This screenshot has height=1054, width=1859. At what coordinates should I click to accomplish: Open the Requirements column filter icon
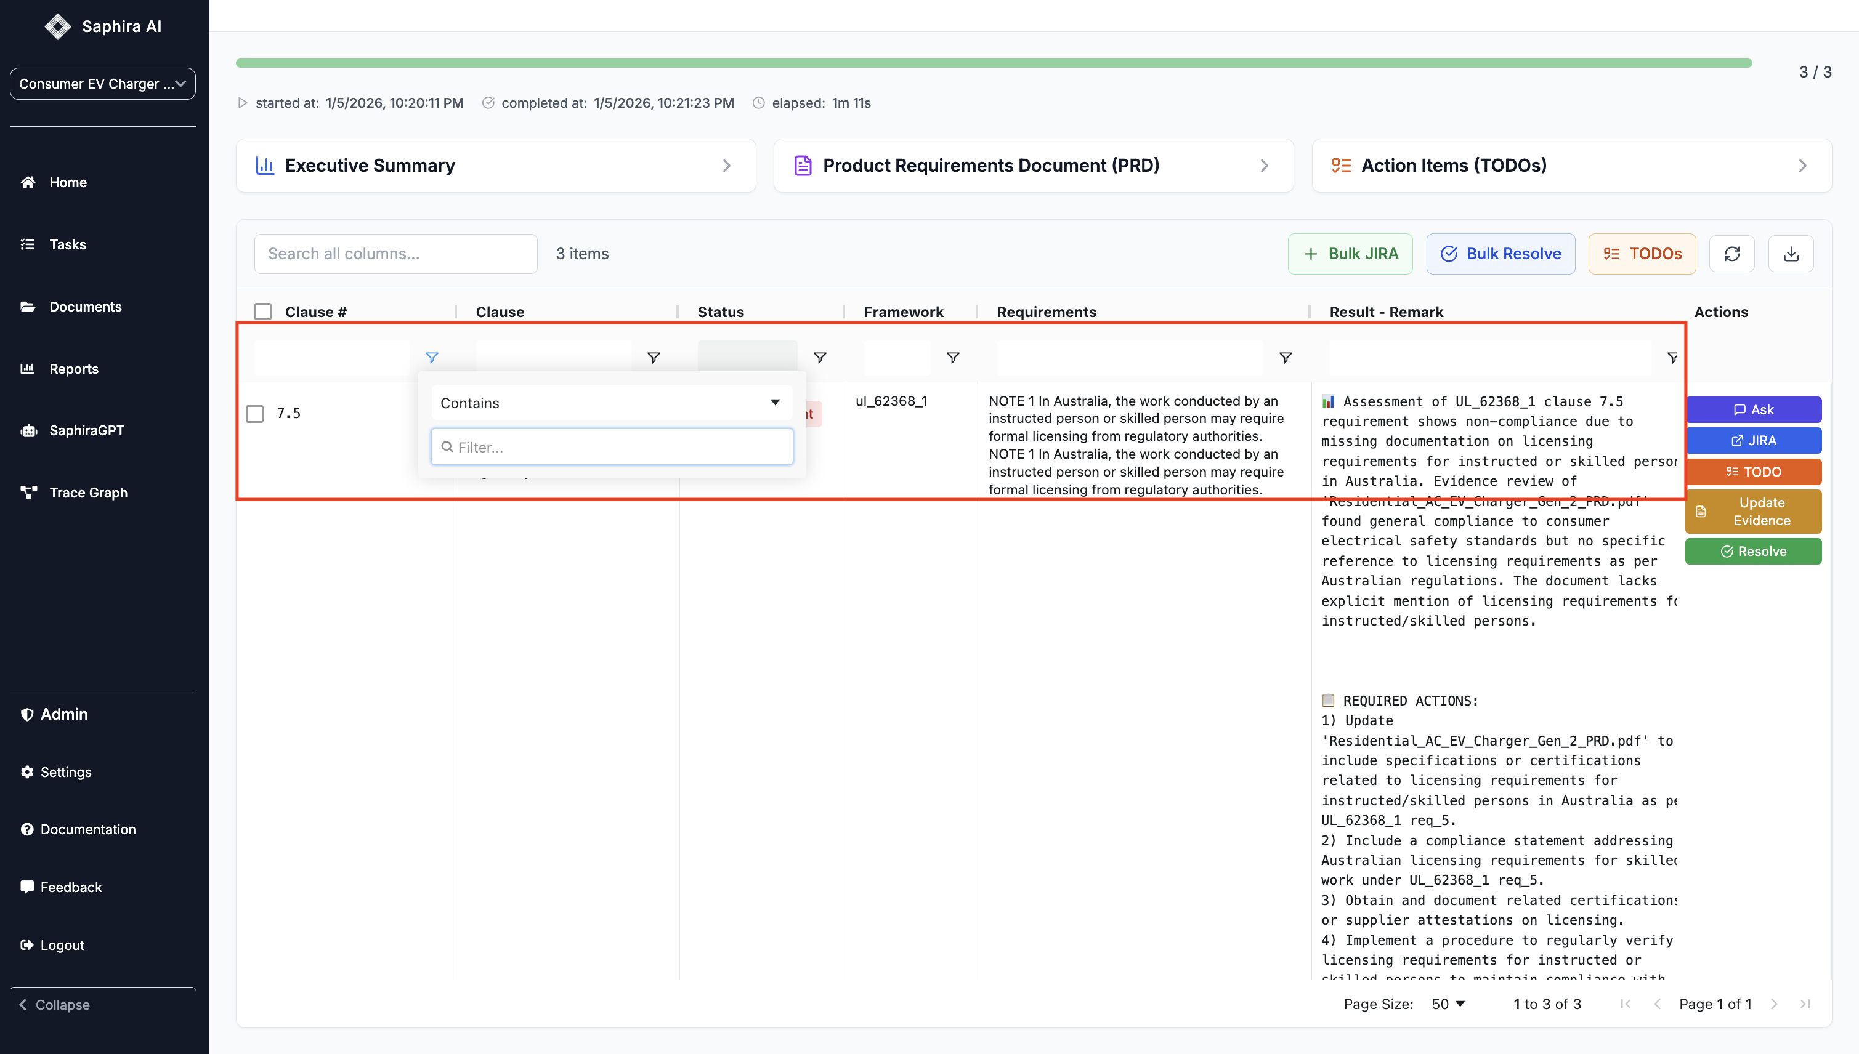point(1286,358)
